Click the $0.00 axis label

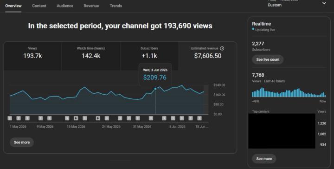click(x=218, y=114)
